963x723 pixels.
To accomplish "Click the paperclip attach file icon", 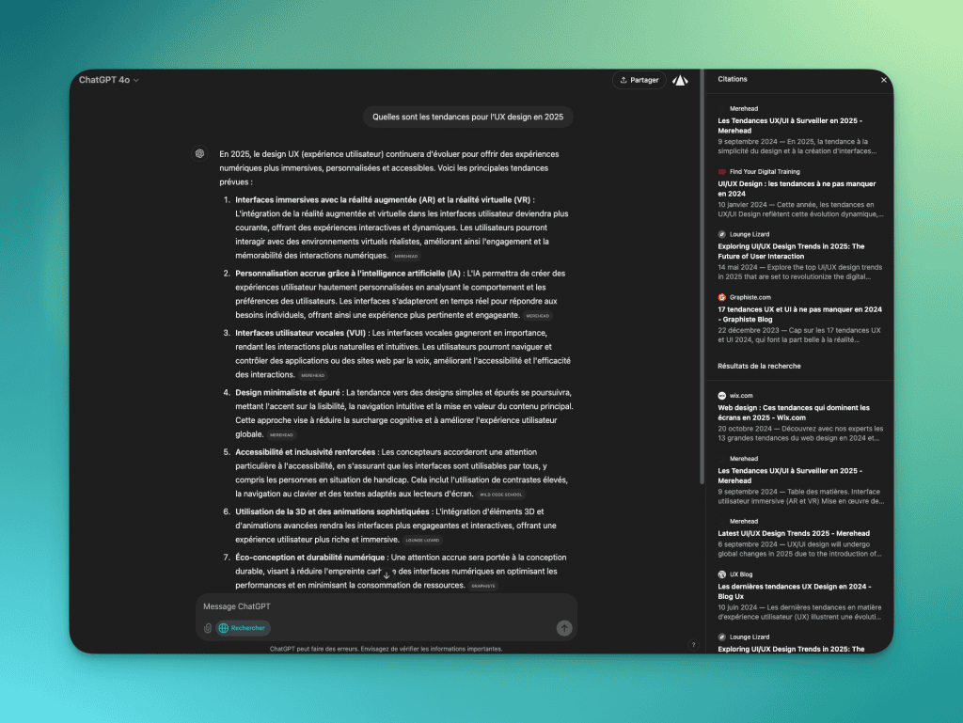I will pos(208,628).
